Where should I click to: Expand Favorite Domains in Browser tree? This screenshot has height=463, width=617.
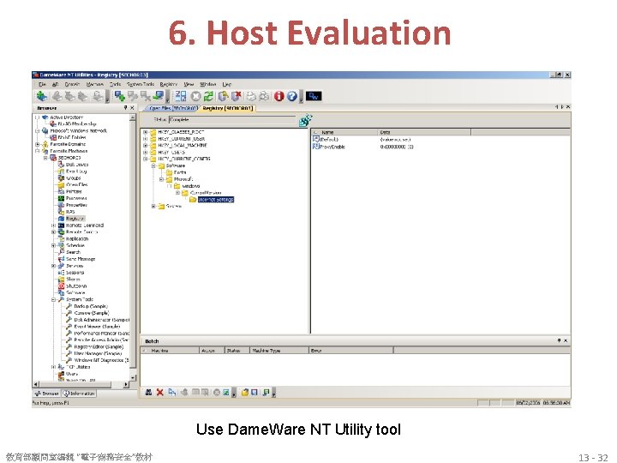tap(38, 144)
